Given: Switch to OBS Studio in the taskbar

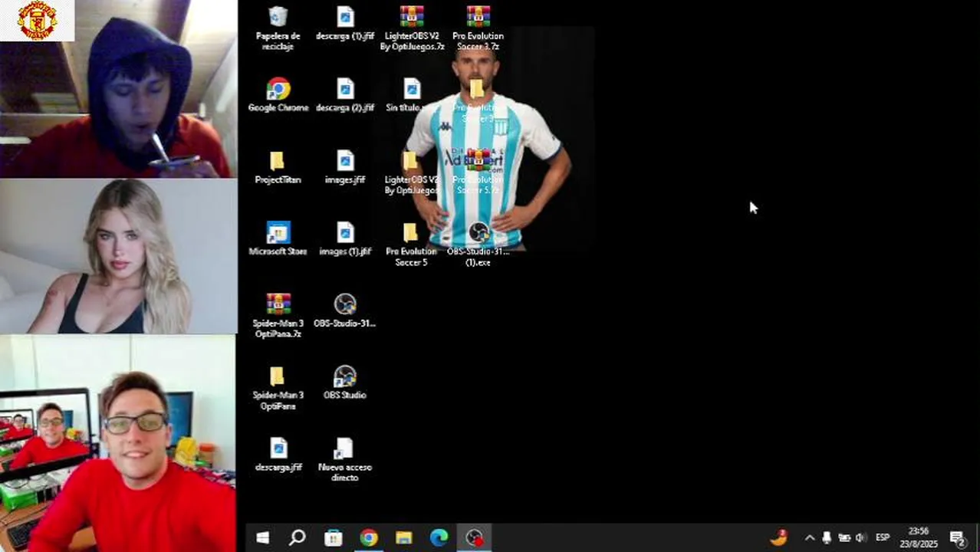Looking at the screenshot, I should [x=475, y=538].
